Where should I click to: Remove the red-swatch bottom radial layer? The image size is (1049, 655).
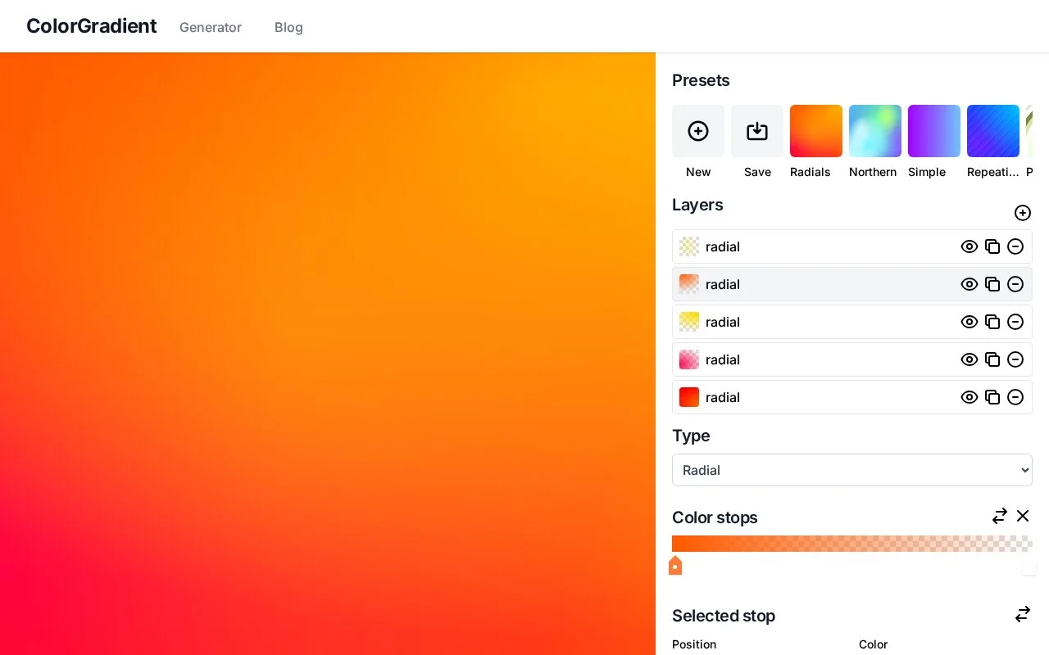pos(1015,397)
